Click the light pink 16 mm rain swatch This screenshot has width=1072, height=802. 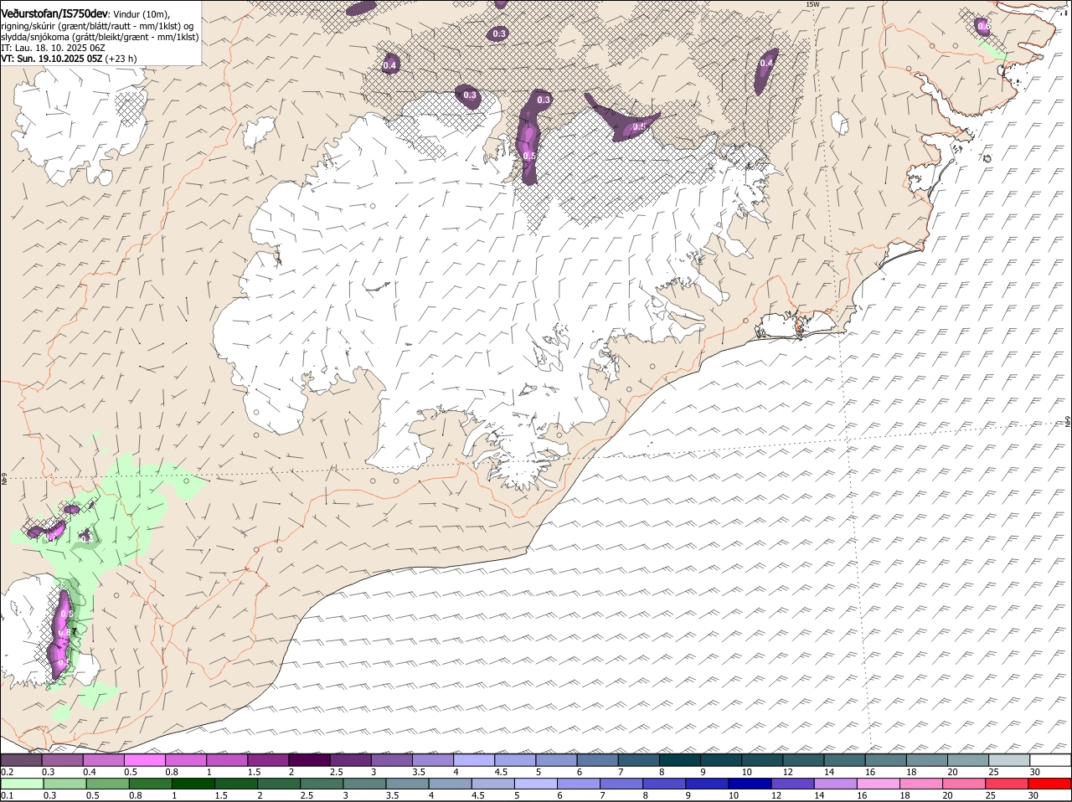tap(879, 784)
